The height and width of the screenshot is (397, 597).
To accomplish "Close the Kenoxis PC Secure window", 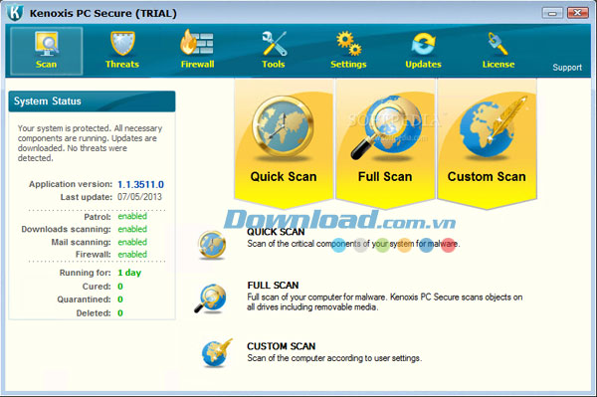I will (x=577, y=13).
